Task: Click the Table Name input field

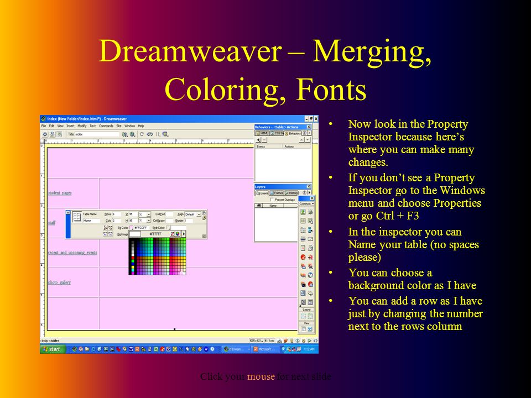Action: (x=91, y=221)
